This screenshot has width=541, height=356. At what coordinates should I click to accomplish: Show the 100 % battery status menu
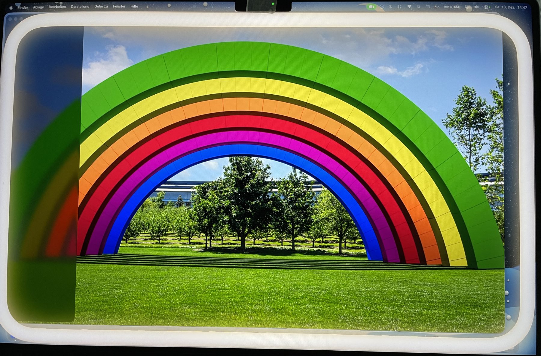(x=451, y=7)
